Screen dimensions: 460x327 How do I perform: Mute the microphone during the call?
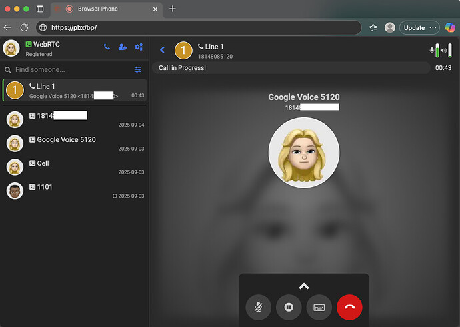[x=258, y=308]
